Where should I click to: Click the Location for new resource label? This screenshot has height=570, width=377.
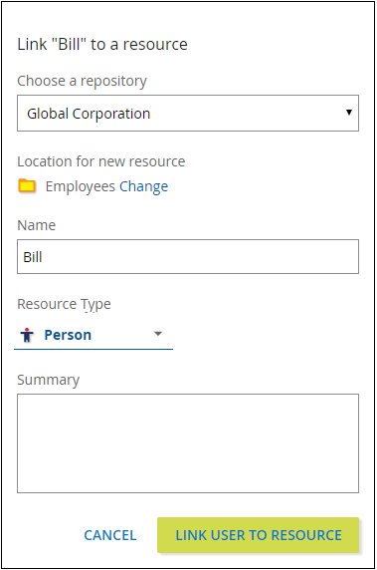click(x=101, y=161)
